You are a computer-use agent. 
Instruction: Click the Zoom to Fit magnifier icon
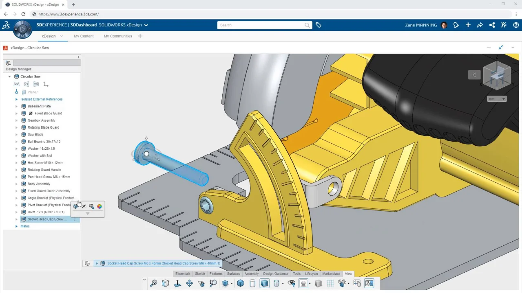[x=153, y=284]
